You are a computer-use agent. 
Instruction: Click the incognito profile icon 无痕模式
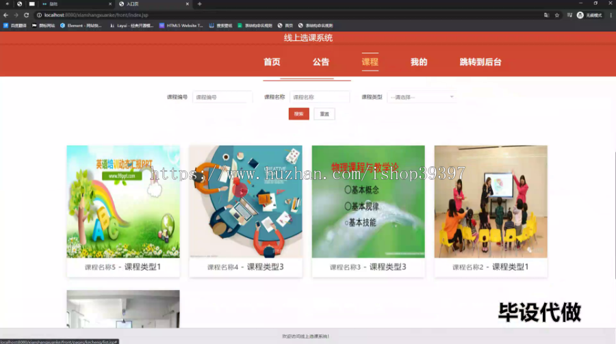[589, 15]
